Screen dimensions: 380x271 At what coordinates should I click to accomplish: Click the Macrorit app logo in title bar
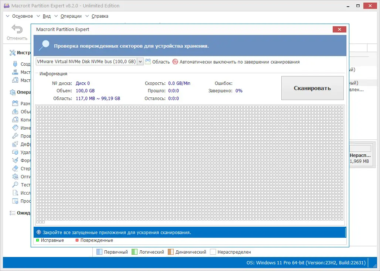click(x=7, y=5)
